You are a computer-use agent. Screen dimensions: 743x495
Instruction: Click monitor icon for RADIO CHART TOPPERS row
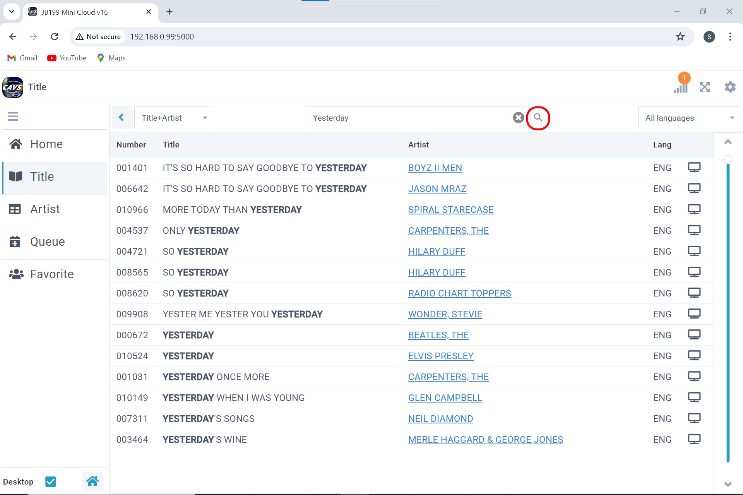pos(694,293)
